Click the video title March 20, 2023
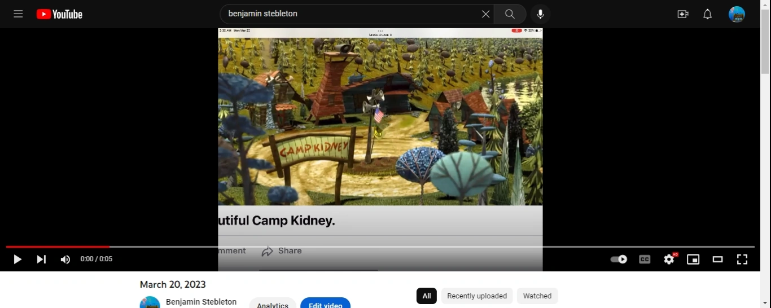 (x=173, y=285)
